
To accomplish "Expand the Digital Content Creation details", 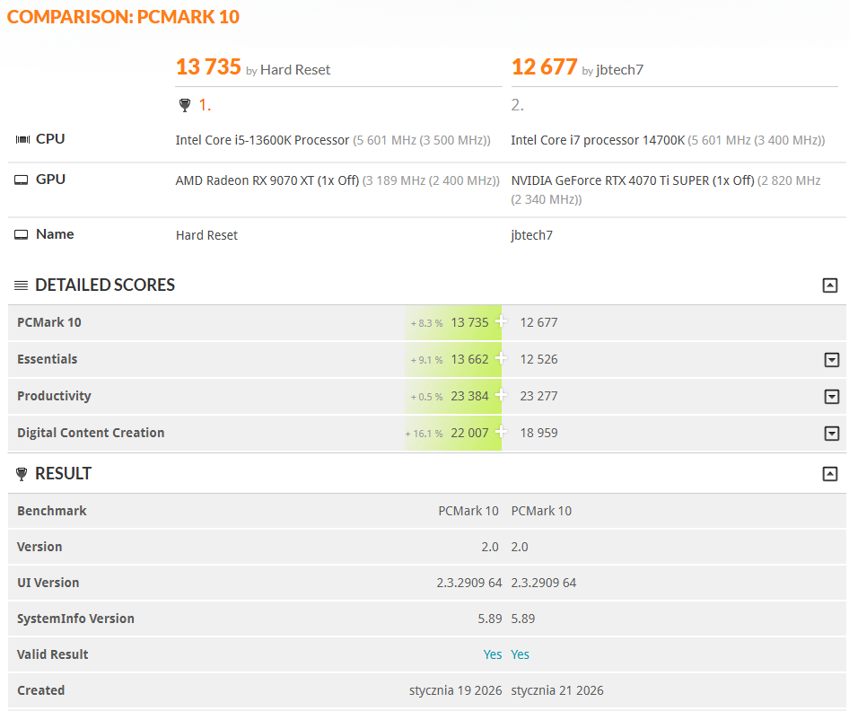I will point(832,434).
